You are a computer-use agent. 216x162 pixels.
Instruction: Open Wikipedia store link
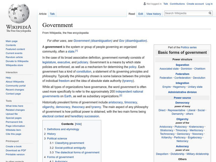[x=14, y=65]
